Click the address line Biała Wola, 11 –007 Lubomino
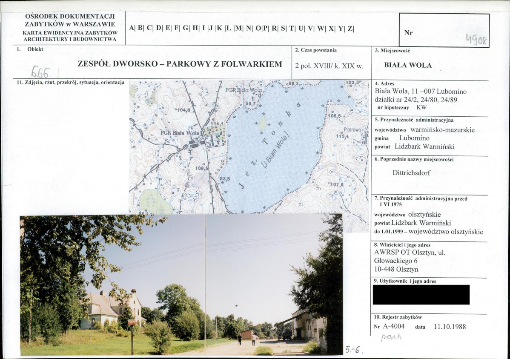Image resolution: width=510 pixels, height=359 pixels. point(421,92)
